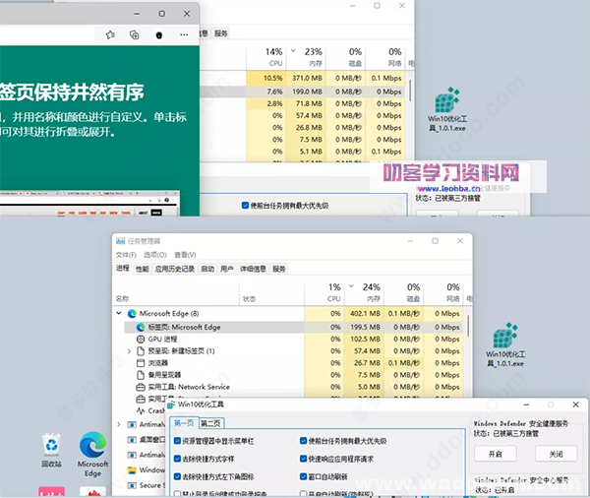Sort processes by the 名称 column
The height and width of the screenshot is (498, 590).
pos(177,293)
